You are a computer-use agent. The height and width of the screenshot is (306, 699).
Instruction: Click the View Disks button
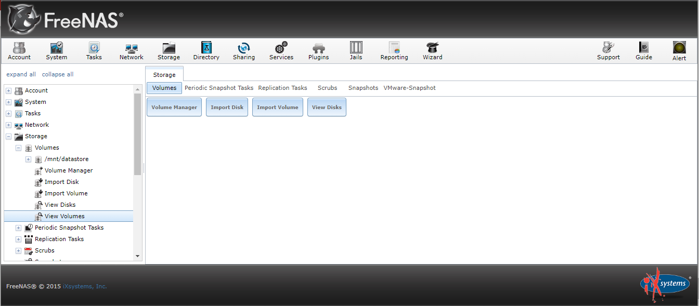pos(327,107)
